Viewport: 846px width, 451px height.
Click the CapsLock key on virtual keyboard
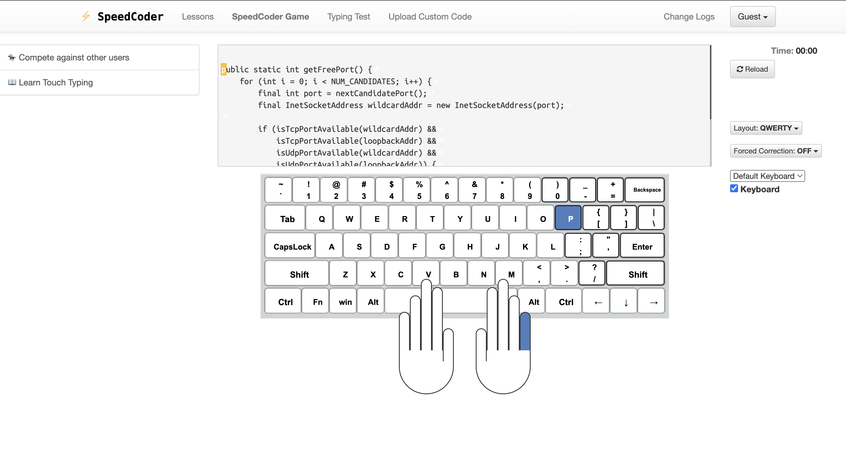tap(290, 246)
